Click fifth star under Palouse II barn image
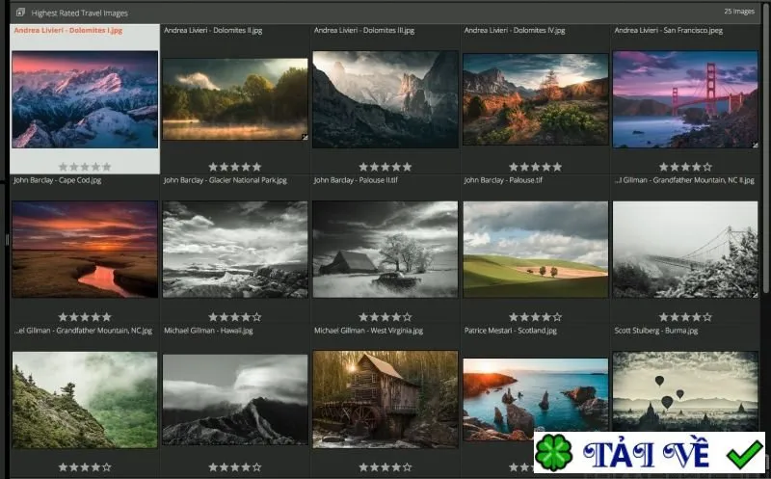Viewport: 771px width, 479px height. [x=407, y=317]
